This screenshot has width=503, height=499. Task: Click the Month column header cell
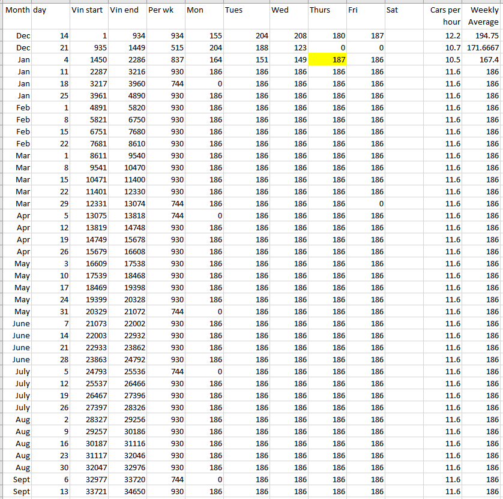point(17,16)
